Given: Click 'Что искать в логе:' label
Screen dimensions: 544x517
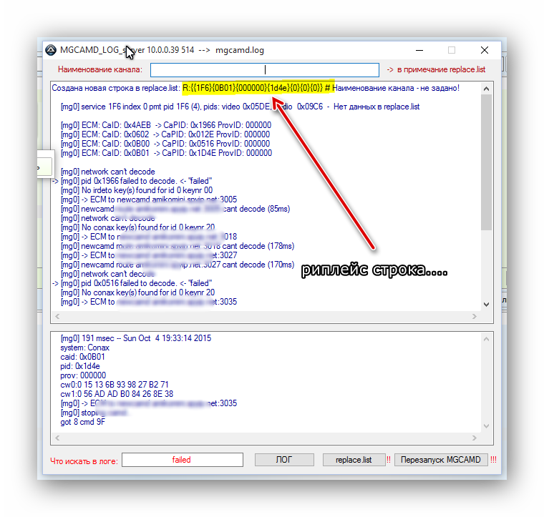Looking at the screenshot, I should 84,461.
